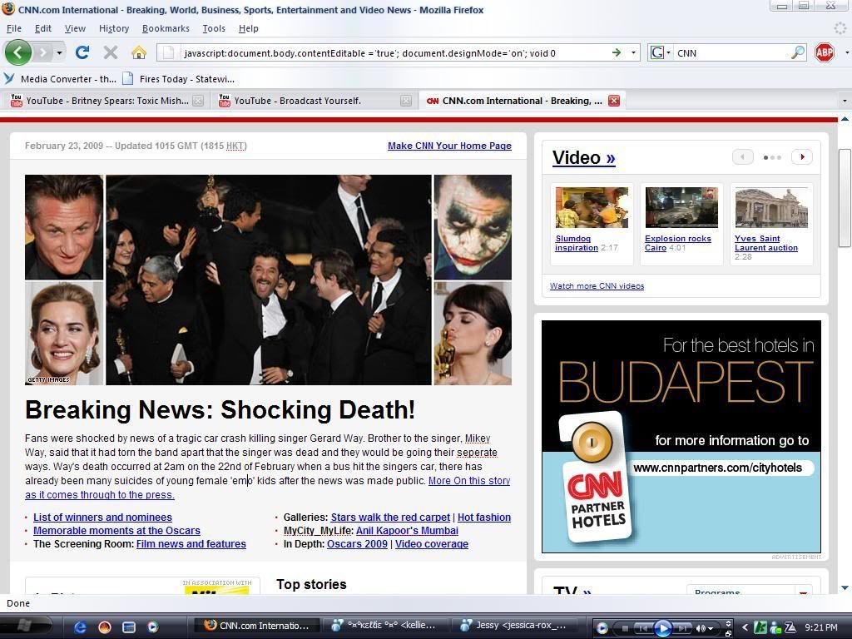Launch Internet Explorer from Quick Launch
The height and width of the screenshot is (639, 852).
pyautogui.click(x=80, y=627)
